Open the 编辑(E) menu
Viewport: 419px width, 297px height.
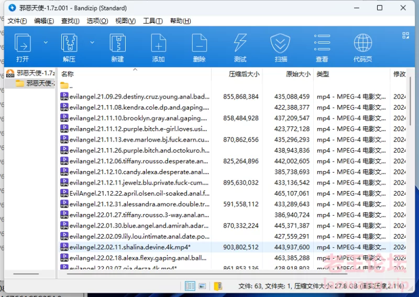(44, 21)
